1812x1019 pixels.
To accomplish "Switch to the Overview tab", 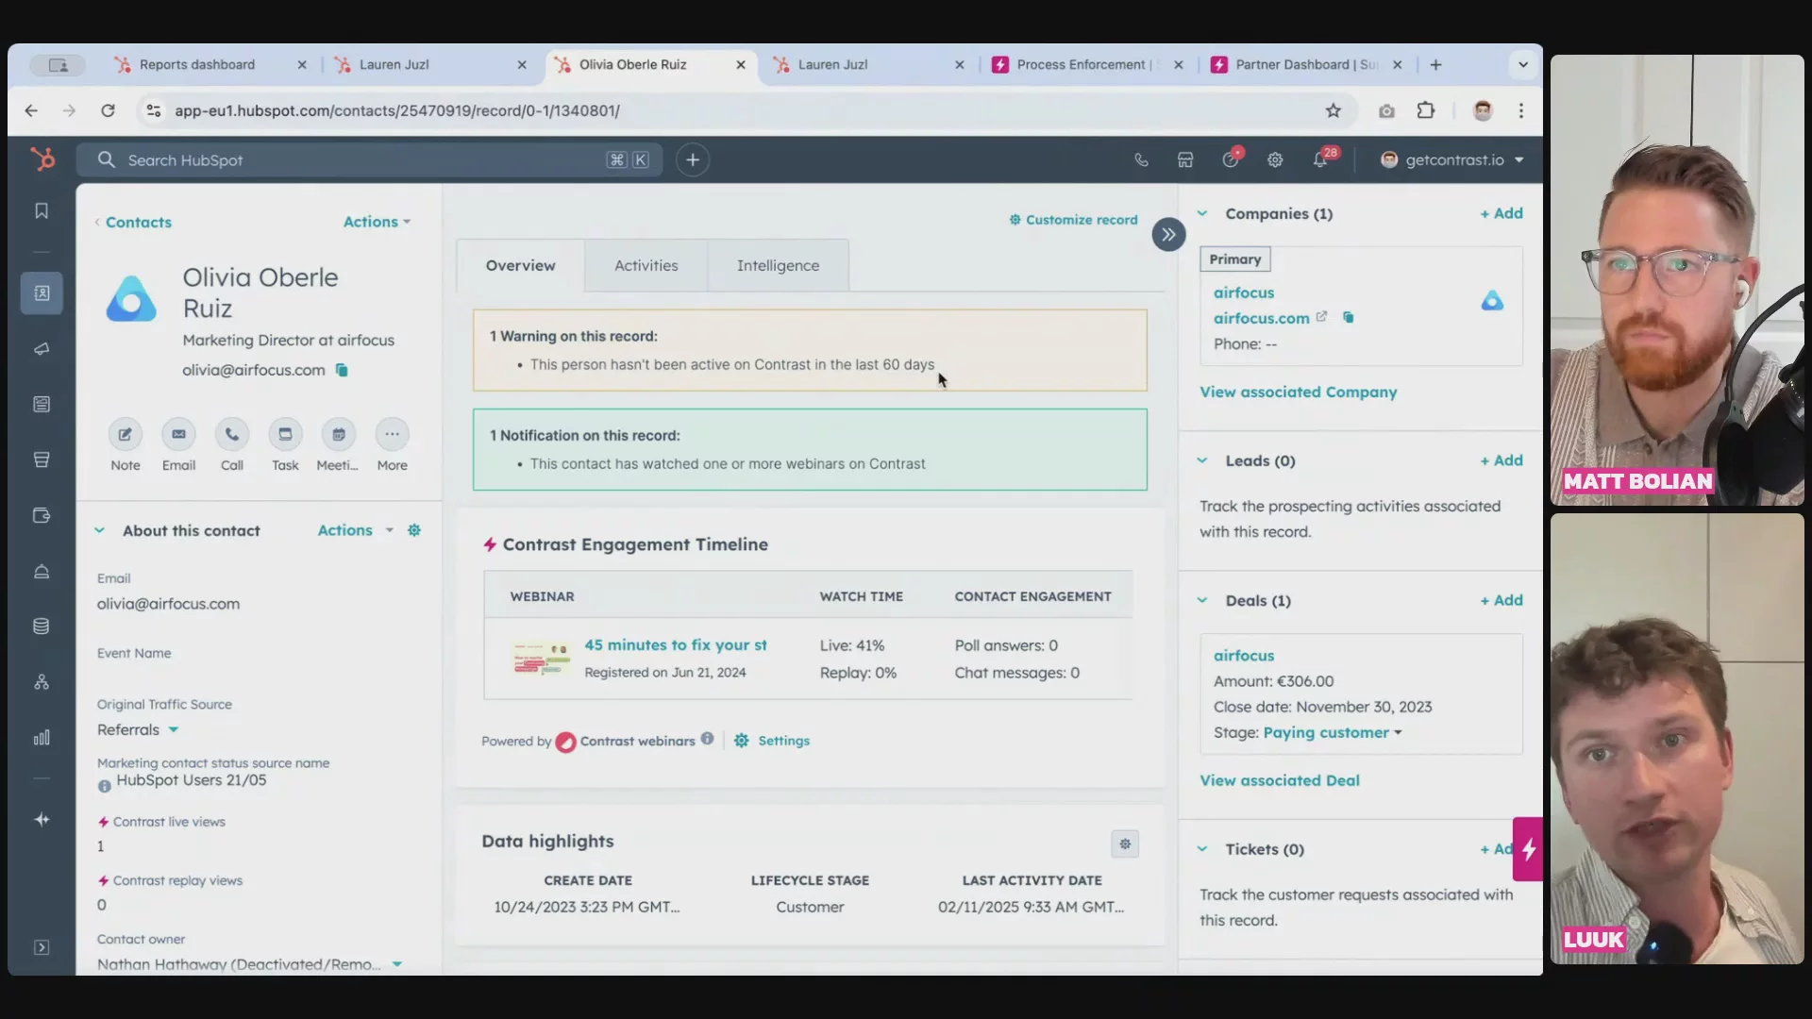I will click(x=521, y=266).
